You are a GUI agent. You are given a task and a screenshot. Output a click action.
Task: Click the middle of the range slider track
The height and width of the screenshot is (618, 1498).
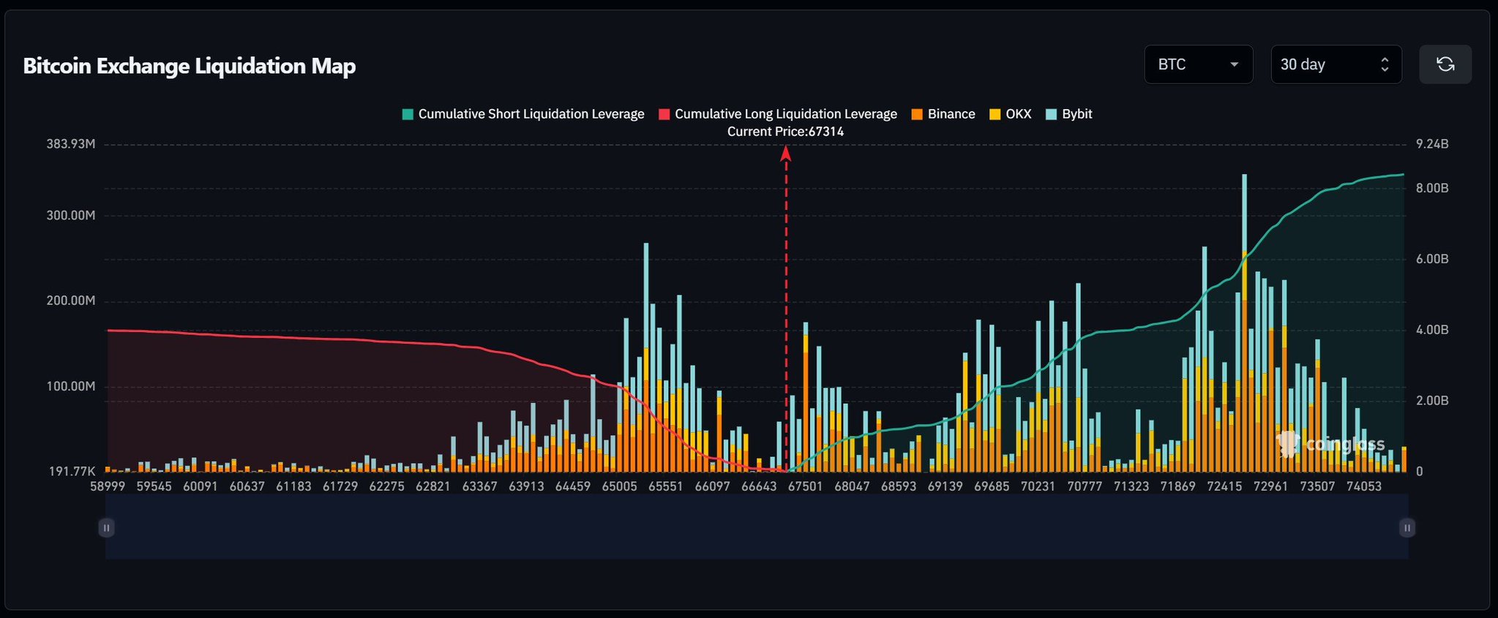[x=757, y=527]
